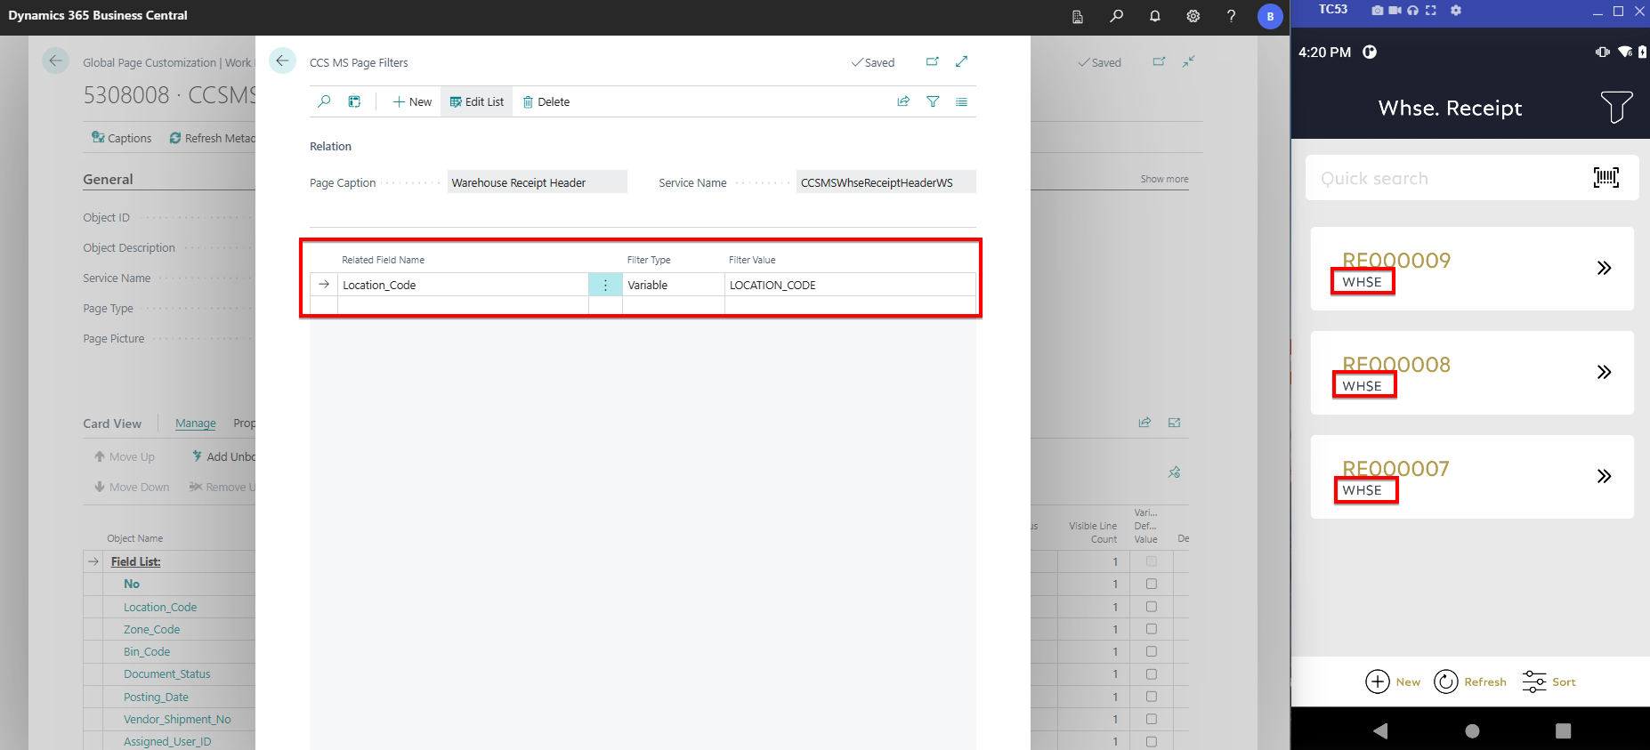
Task: Click into the Quick search field
Action: click(x=1442, y=178)
